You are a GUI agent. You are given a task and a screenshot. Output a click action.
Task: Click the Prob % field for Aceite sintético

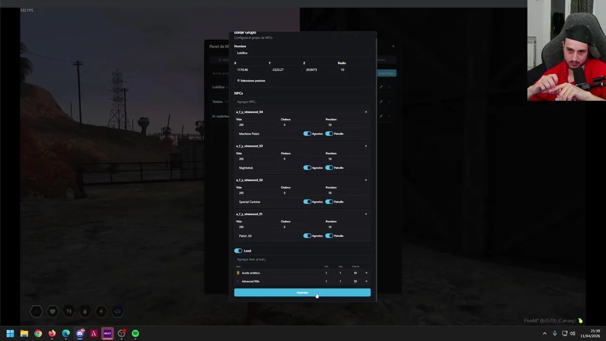(x=355, y=273)
